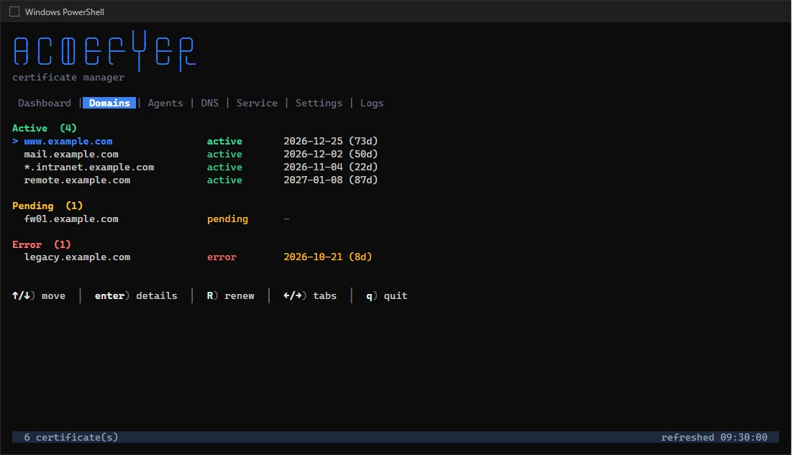Click the mail.example.com domain

[71, 154]
